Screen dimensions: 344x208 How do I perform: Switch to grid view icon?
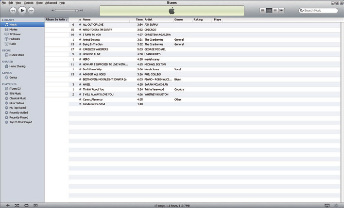275,11
